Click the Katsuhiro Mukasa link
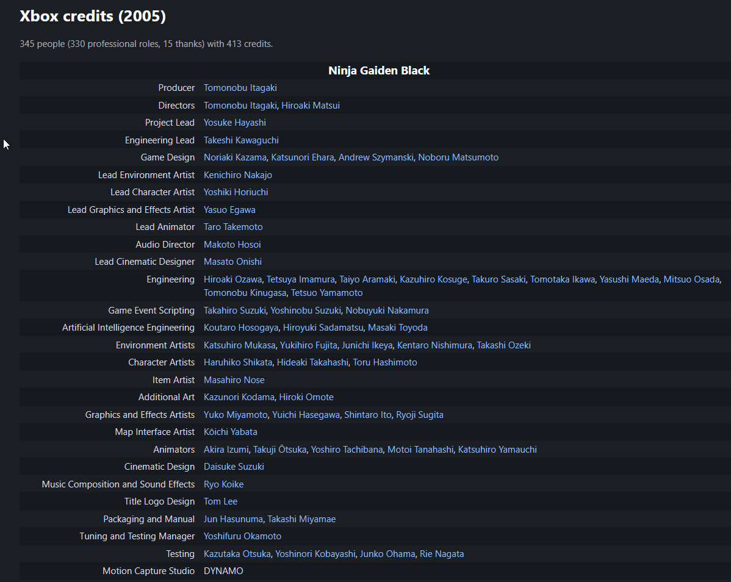The height and width of the screenshot is (582, 731). pos(240,345)
